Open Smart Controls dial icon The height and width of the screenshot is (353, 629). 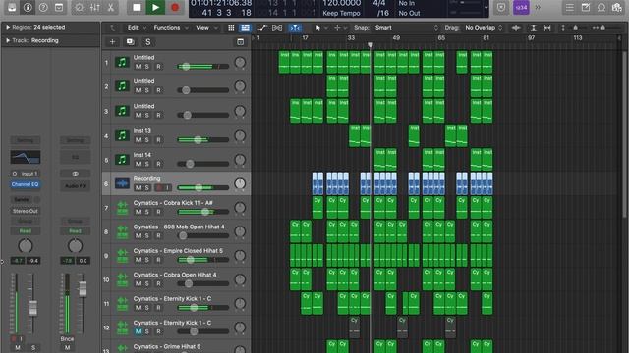(79, 7)
